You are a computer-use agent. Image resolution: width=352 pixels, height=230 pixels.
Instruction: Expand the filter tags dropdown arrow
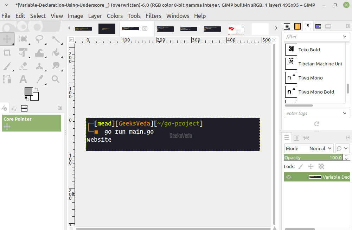(345, 37)
